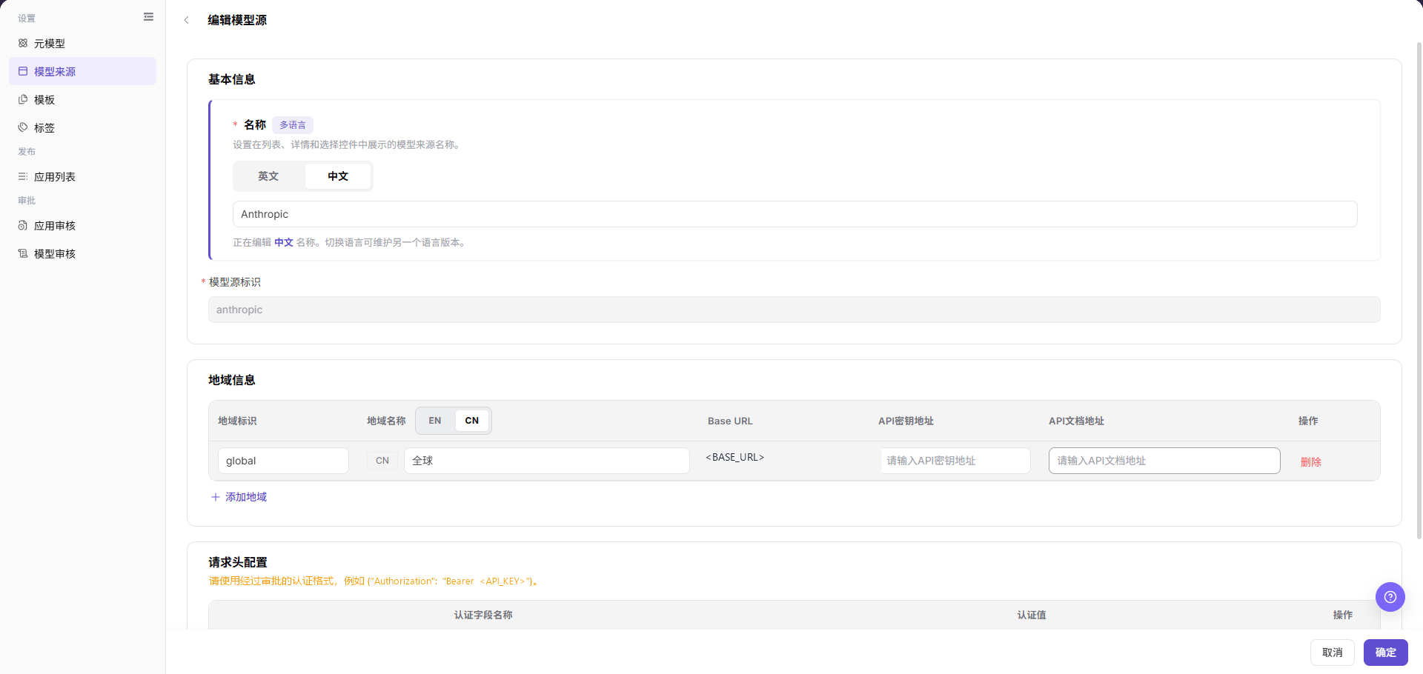The image size is (1423, 674).
Task: Click the 标签 tag icon
Action: [23, 127]
